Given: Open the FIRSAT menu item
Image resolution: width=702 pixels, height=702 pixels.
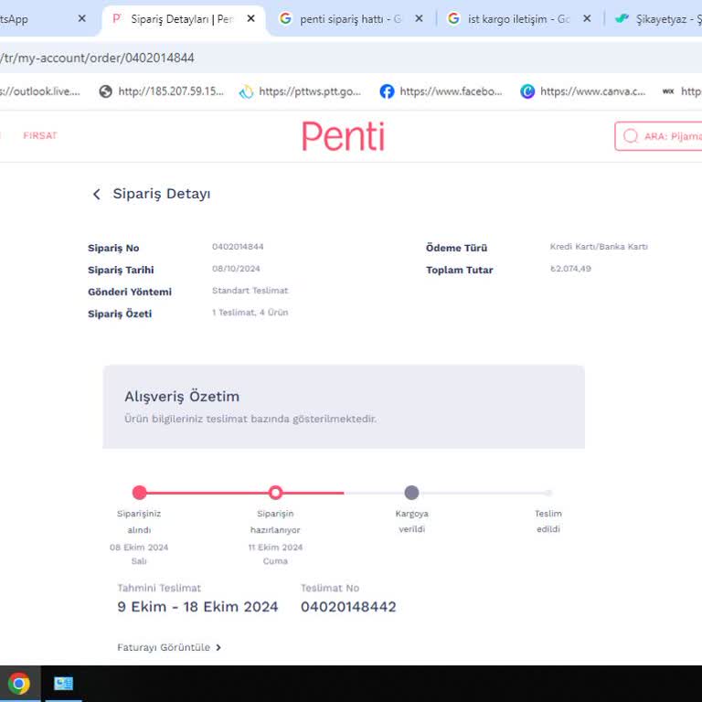Looking at the screenshot, I should coord(40,135).
